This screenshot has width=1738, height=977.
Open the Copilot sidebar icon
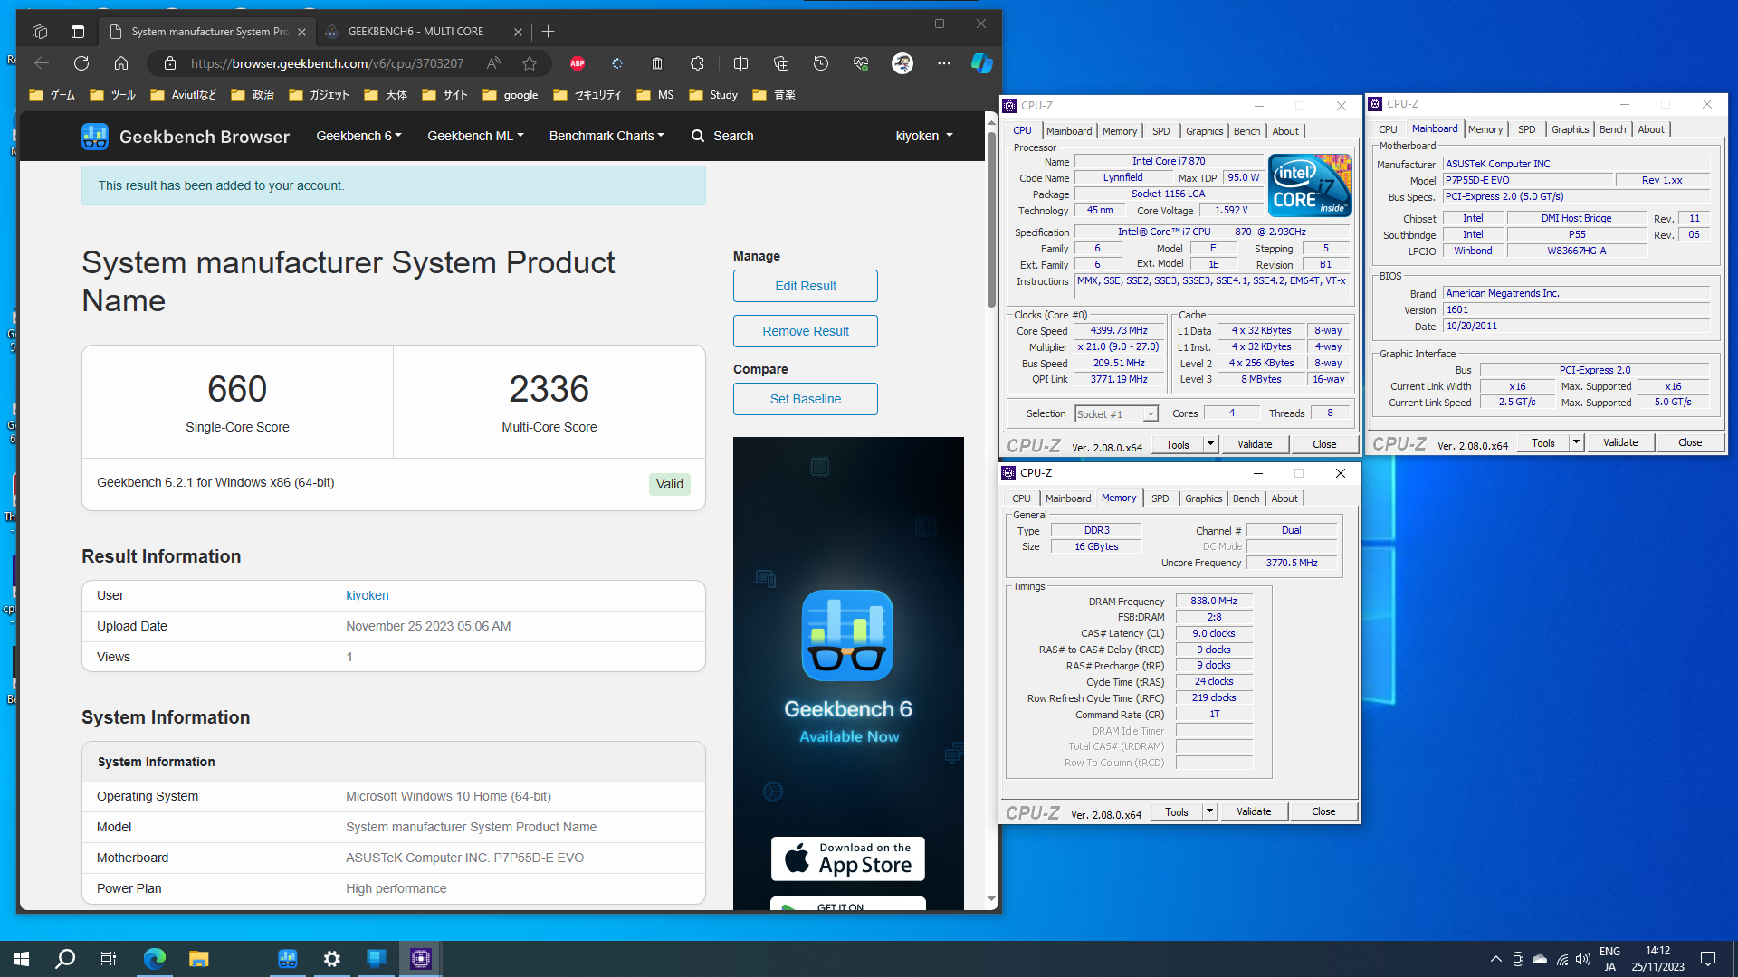pyautogui.click(x=982, y=63)
